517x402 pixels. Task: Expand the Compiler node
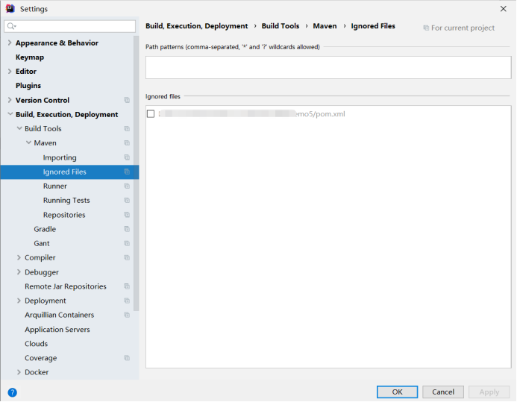tap(19, 257)
